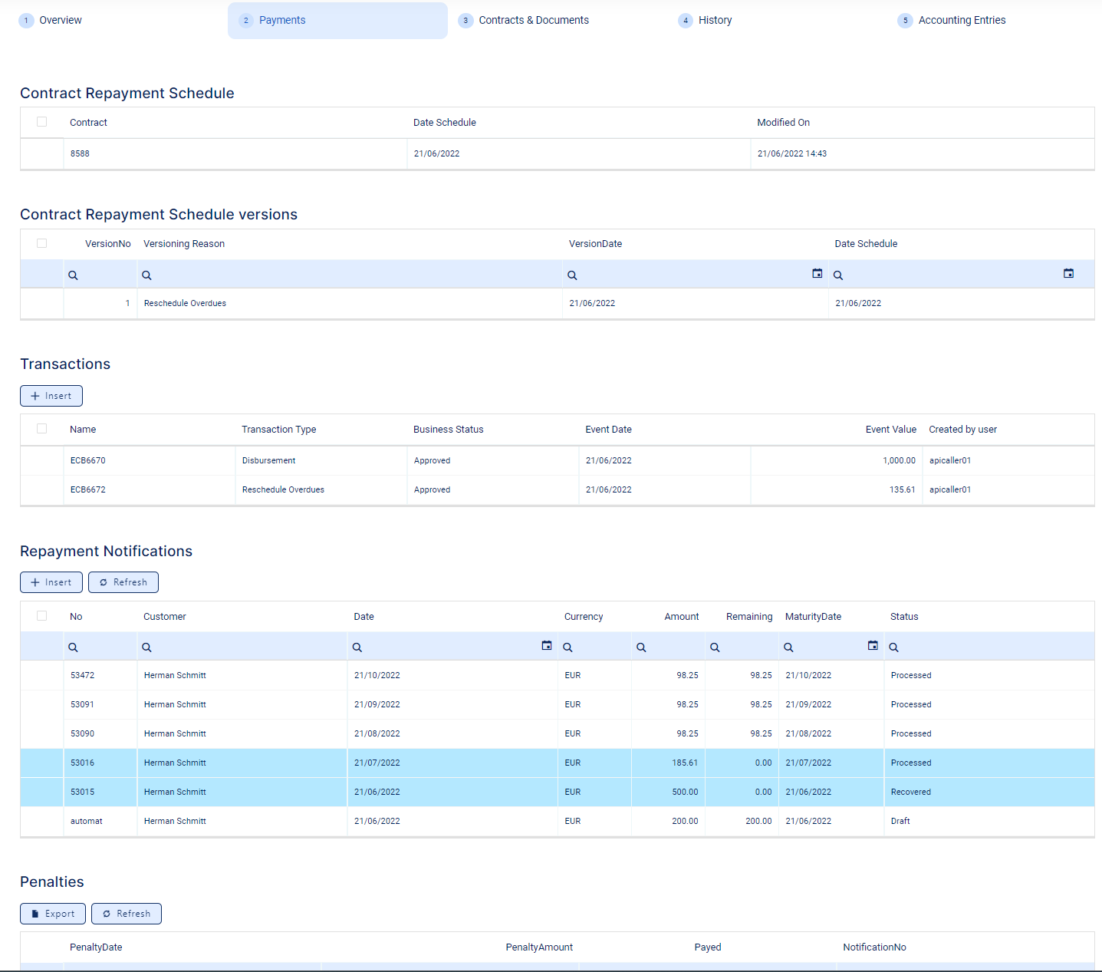Viewport: 1102px width, 972px height.
Task: Check the Repayment Notifications select-all checkbox
Action: pos(42,616)
